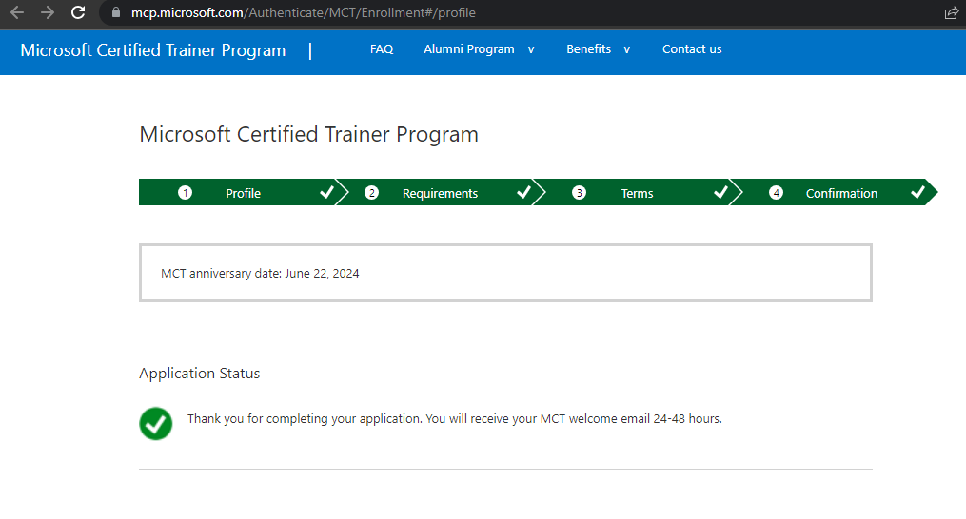This screenshot has width=966, height=519.
Task: Select the Profile step
Action: (243, 193)
